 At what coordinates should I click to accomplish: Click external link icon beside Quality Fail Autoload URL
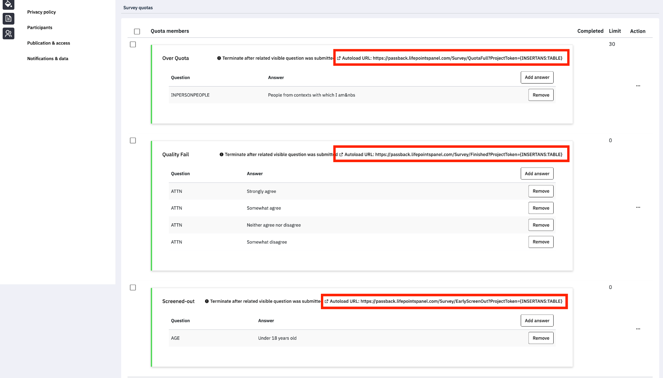341,155
